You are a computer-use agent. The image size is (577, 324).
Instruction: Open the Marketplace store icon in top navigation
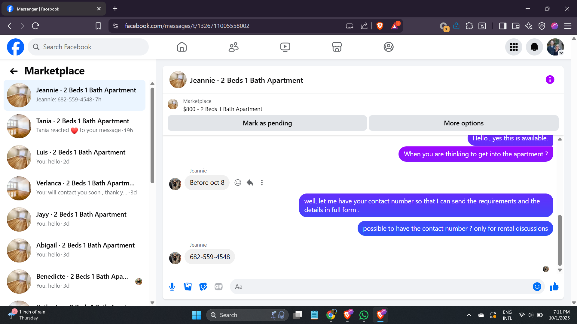click(337, 47)
